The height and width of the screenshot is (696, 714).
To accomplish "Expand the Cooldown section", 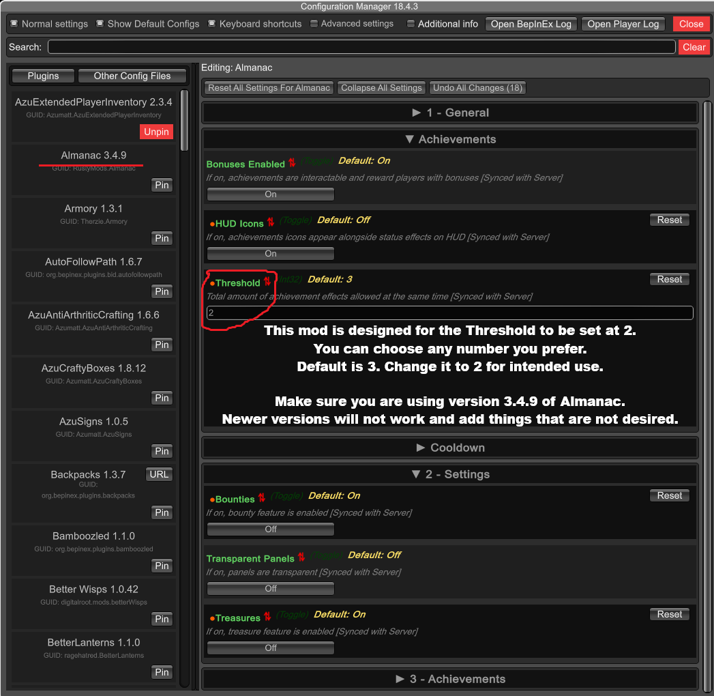I will 450,448.
